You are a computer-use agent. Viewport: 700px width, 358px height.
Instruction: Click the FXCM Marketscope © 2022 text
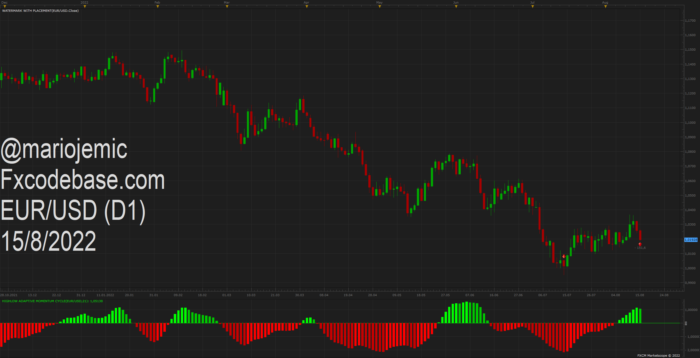tap(659, 356)
